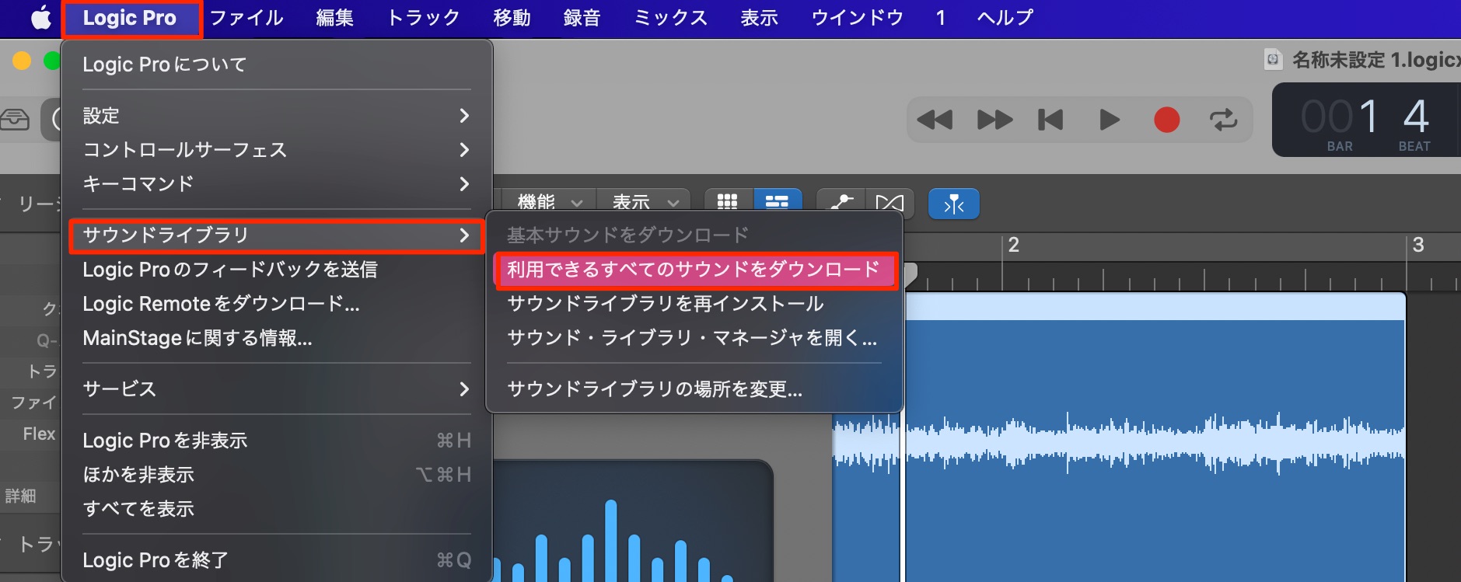The image size is (1461, 582).
Task: Switch to list view icon
Action: [x=777, y=202]
